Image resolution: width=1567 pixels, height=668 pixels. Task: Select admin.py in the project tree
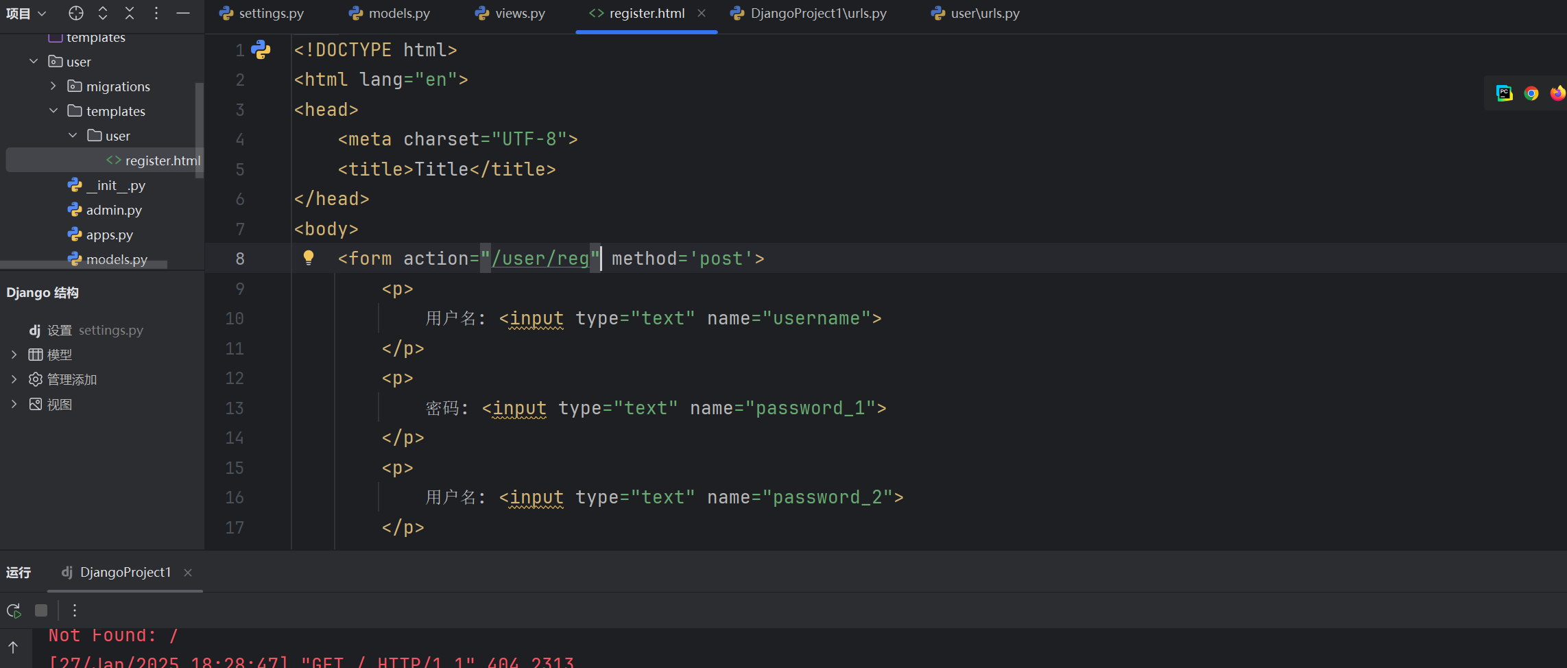[x=114, y=210]
